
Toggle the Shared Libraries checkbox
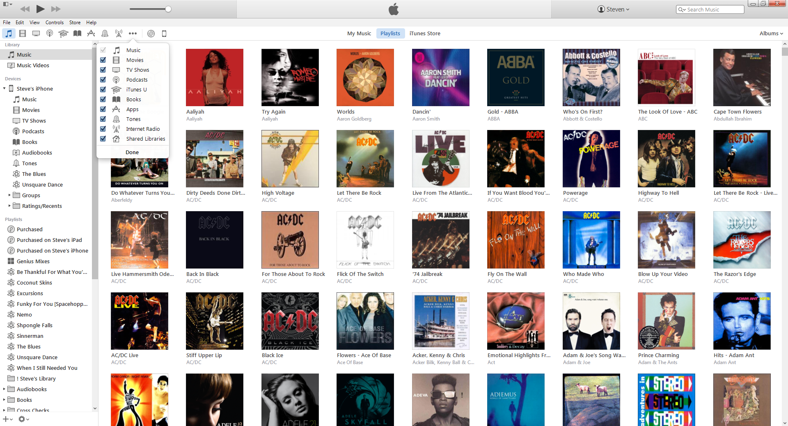point(103,139)
